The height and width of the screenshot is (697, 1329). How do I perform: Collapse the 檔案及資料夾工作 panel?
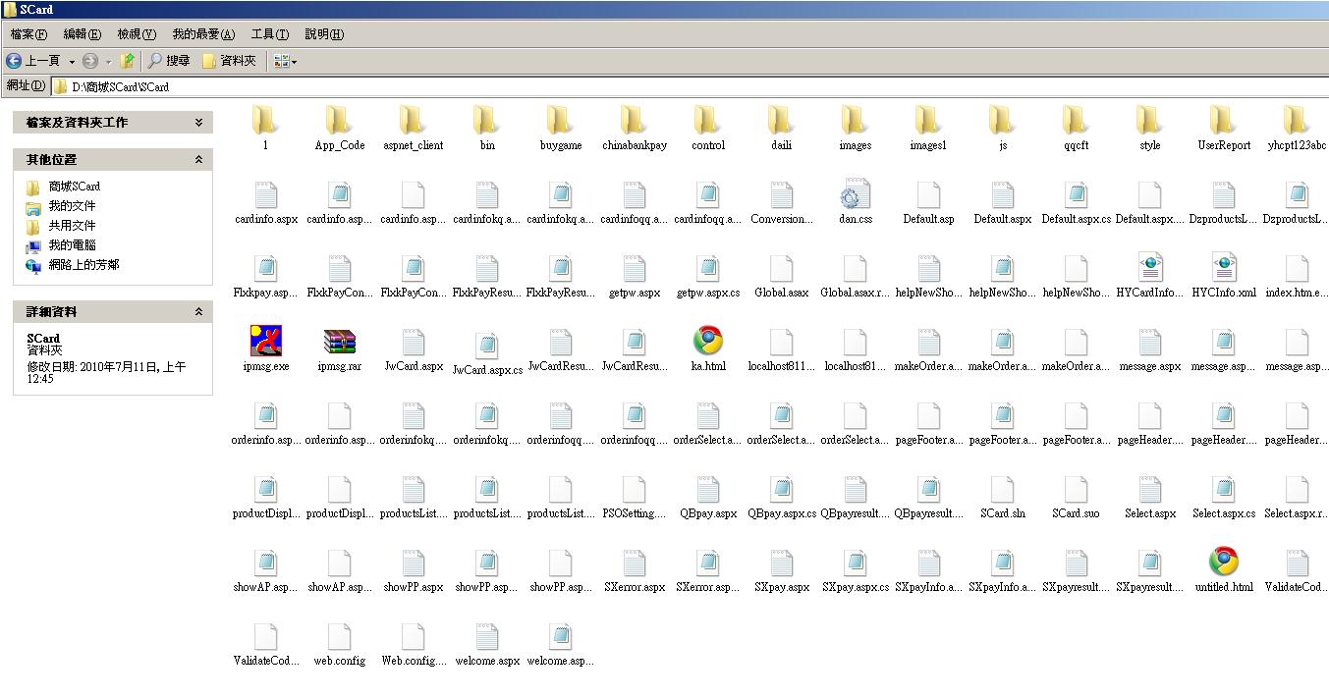coord(198,123)
